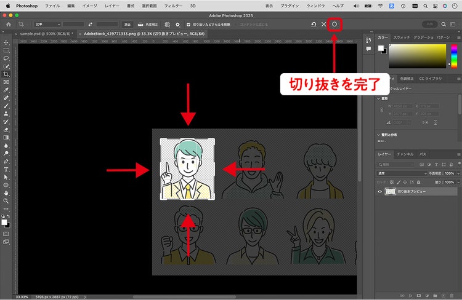The width and height of the screenshot is (462, 300).
Task: Select the Path Selection tool
Action: point(6,177)
